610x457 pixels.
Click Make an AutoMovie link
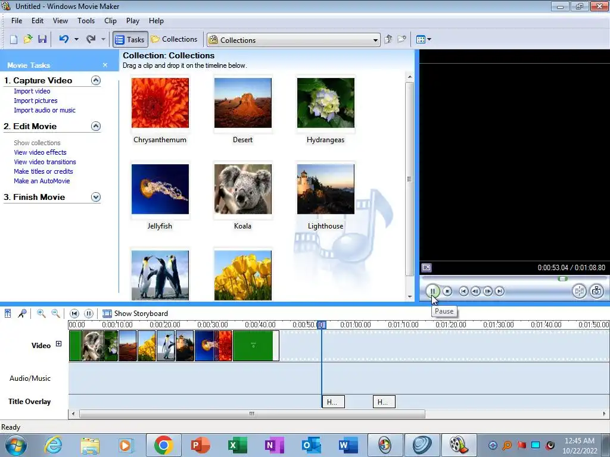pos(42,181)
